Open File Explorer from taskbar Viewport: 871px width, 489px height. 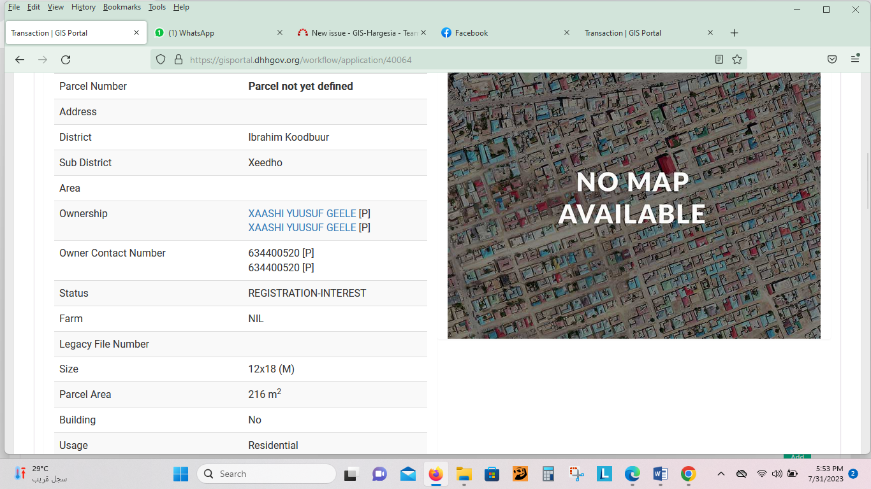coord(464,474)
